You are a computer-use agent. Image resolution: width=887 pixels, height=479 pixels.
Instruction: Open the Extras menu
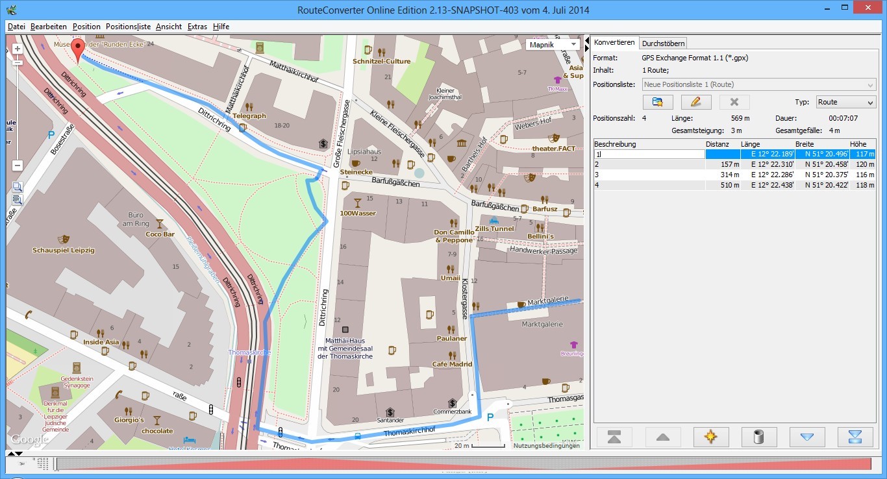click(197, 27)
